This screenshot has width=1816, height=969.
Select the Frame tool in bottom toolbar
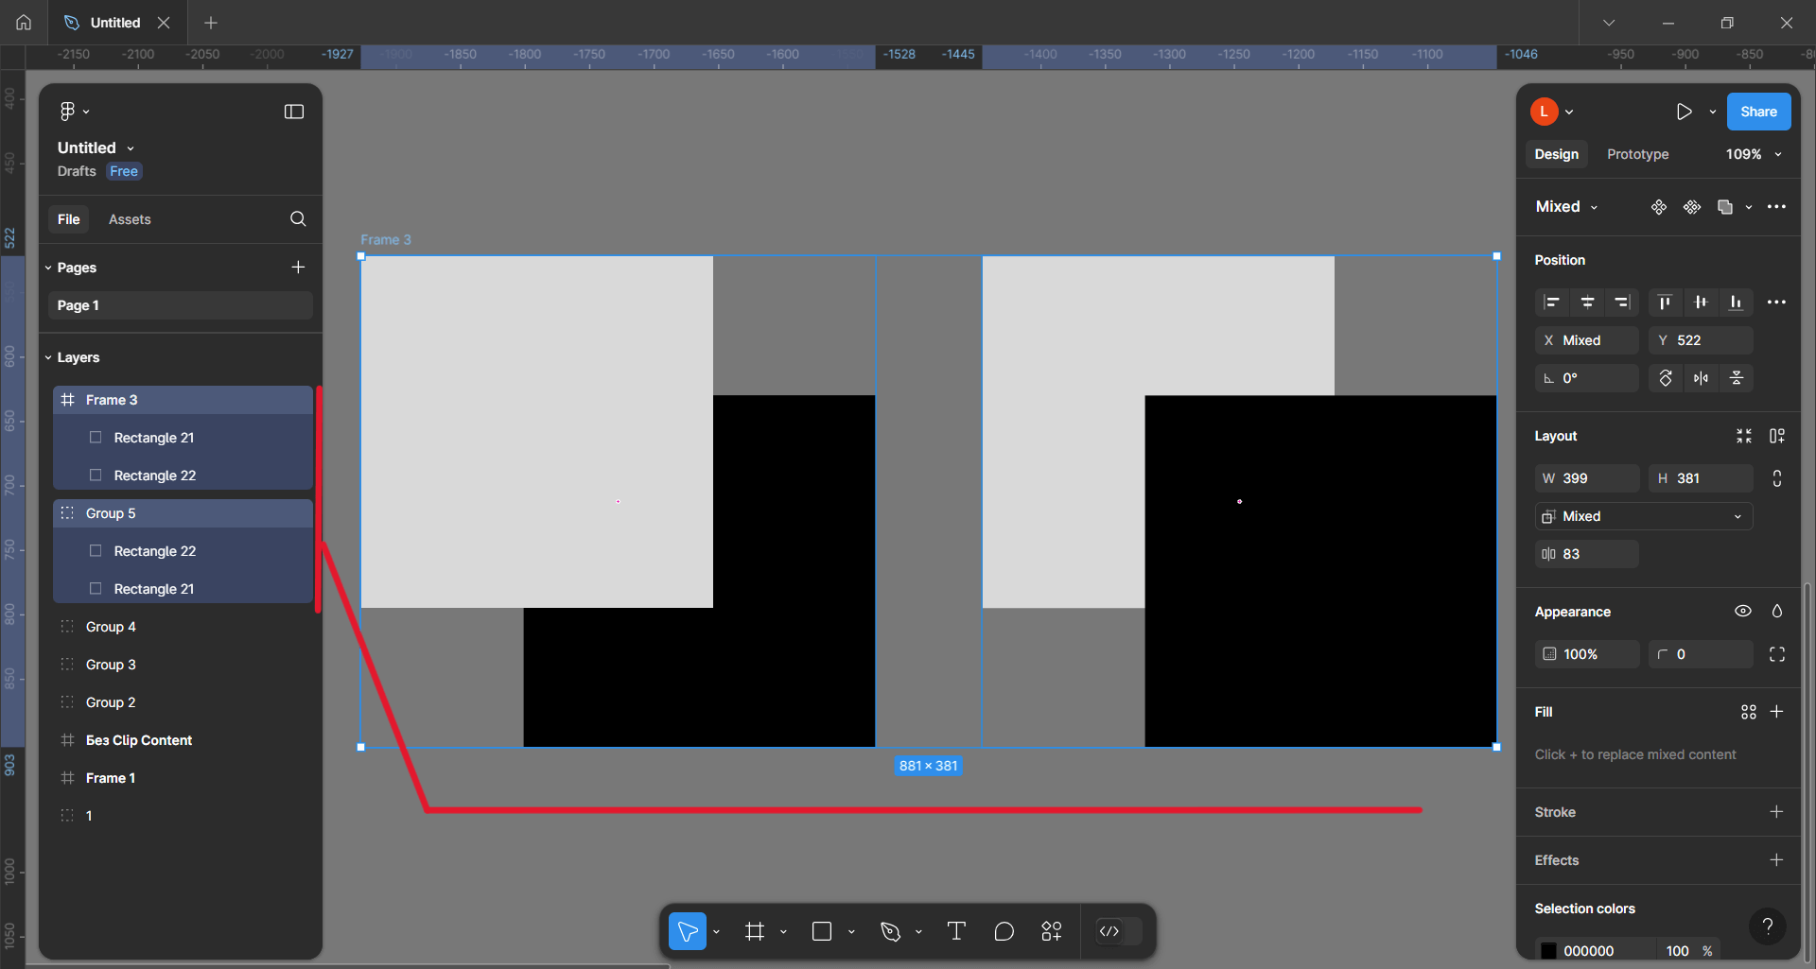click(754, 932)
